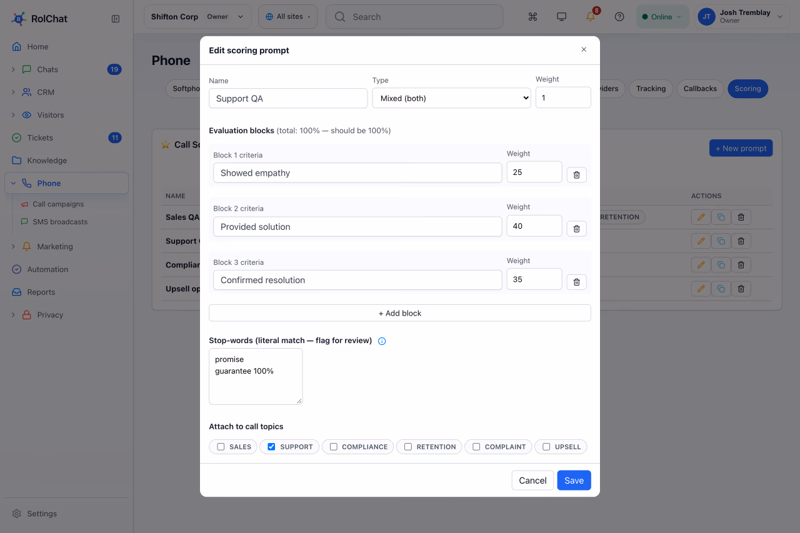Switch to the Tracking tab

(x=651, y=89)
